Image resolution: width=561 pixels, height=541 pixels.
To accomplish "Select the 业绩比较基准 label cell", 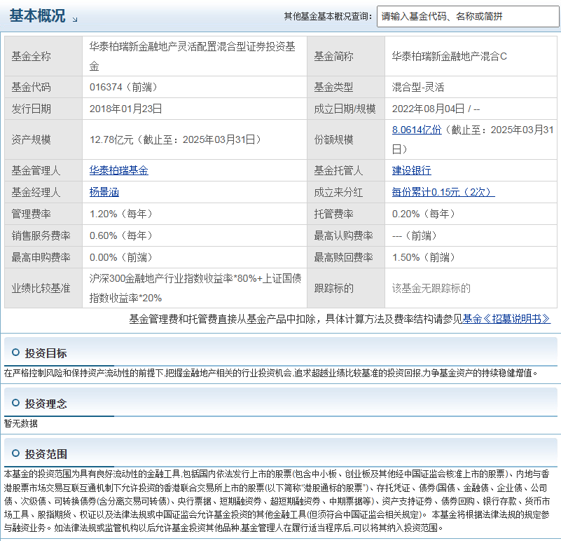I will (x=43, y=288).
